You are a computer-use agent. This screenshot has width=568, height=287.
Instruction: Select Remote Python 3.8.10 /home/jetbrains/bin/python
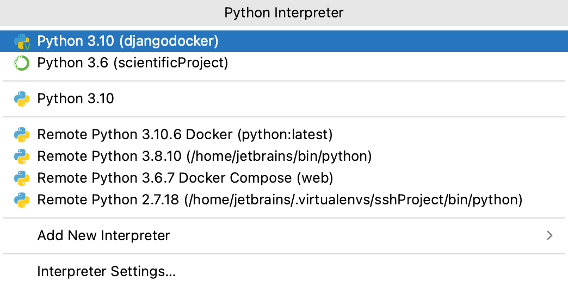pyautogui.click(x=284, y=157)
